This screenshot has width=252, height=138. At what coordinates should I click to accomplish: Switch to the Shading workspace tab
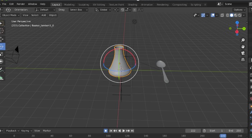(132, 5)
